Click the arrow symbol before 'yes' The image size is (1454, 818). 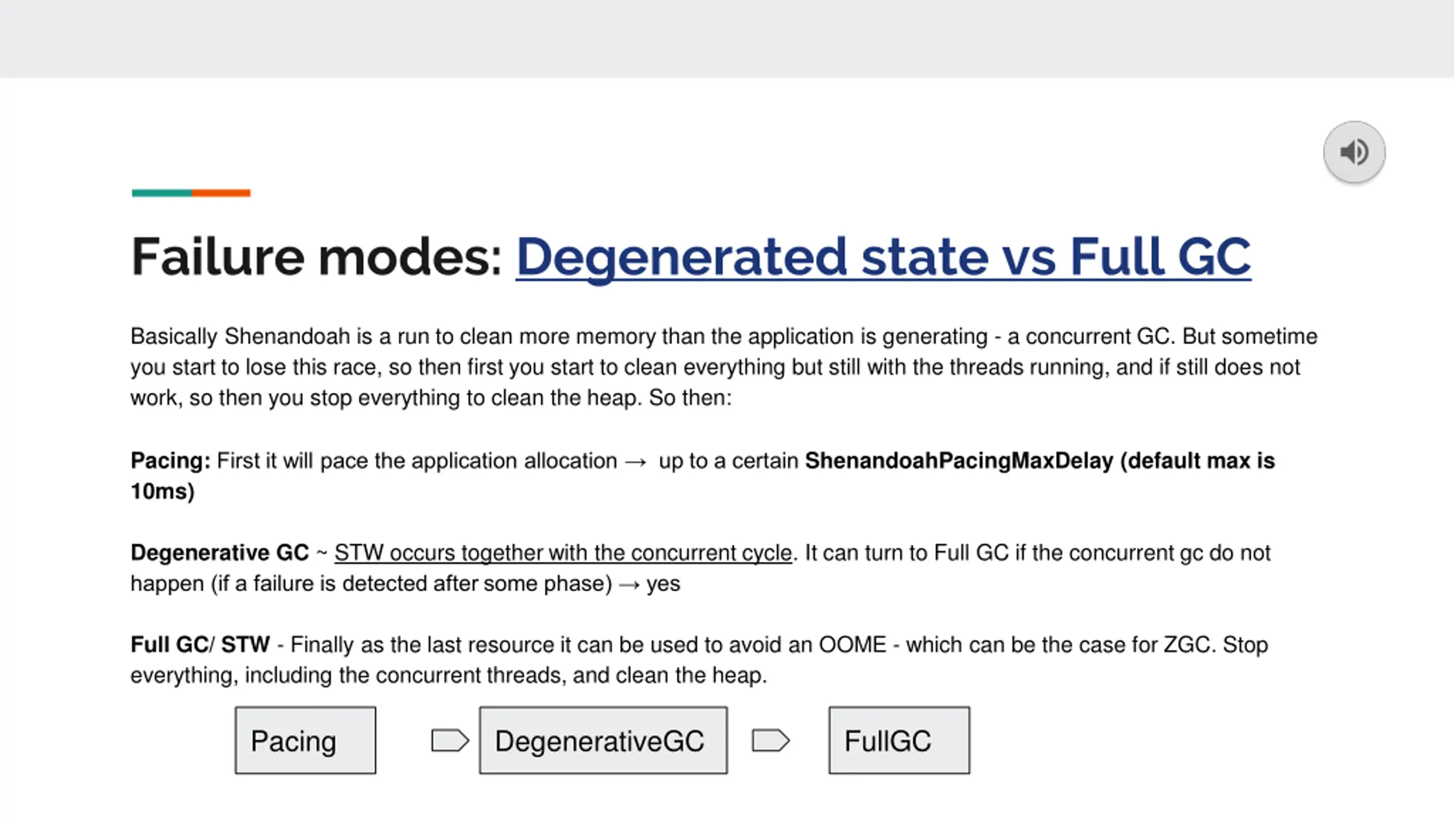(x=629, y=585)
